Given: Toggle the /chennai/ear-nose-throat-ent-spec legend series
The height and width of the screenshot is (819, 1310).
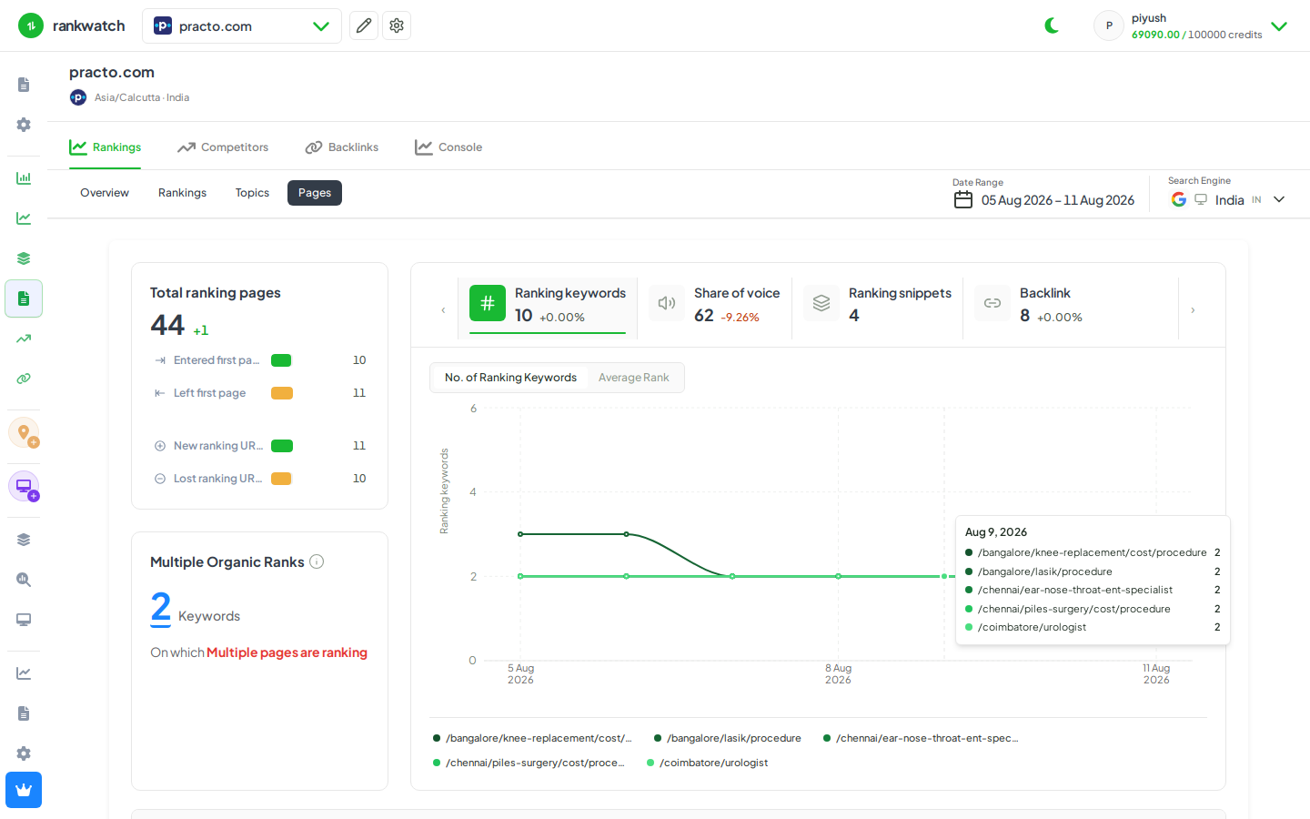Looking at the screenshot, I should [x=921, y=738].
